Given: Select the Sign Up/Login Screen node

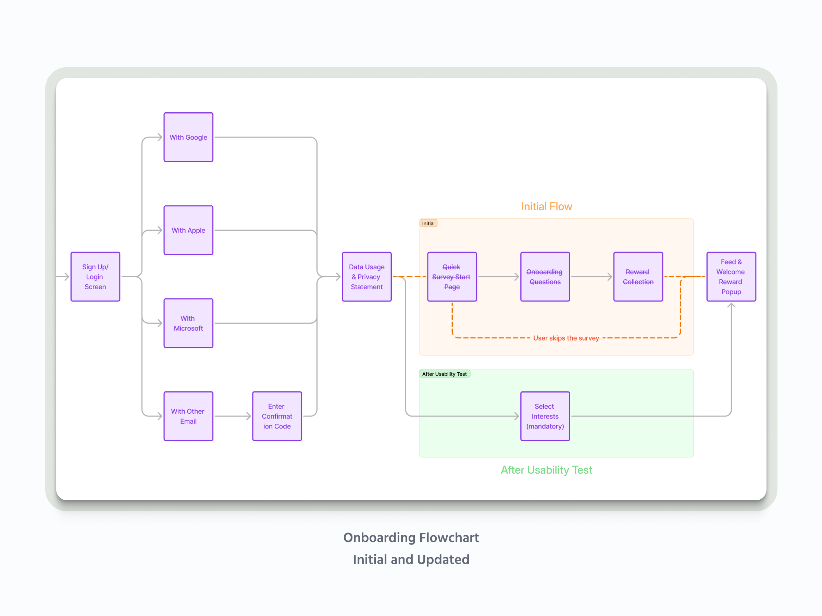Looking at the screenshot, I should click(x=95, y=277).
